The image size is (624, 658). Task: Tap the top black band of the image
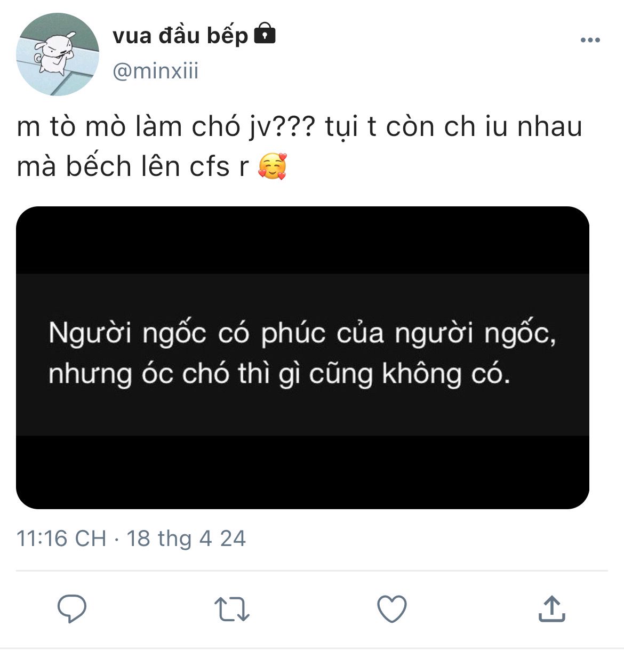[302, 240]
